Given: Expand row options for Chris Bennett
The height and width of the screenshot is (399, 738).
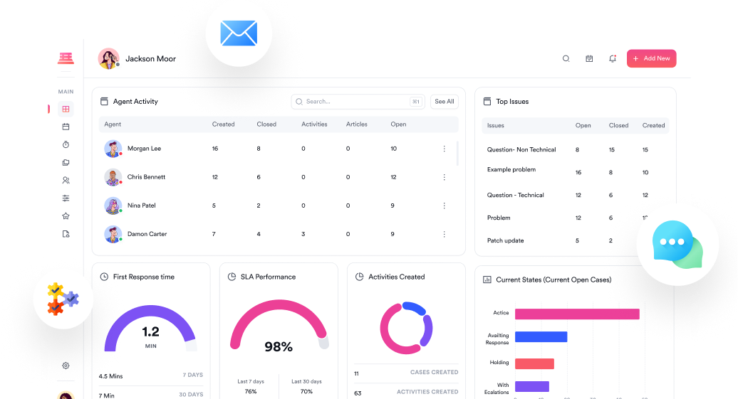Looking at the screenshot, I should pyautogui.click(x=444, y=177).
